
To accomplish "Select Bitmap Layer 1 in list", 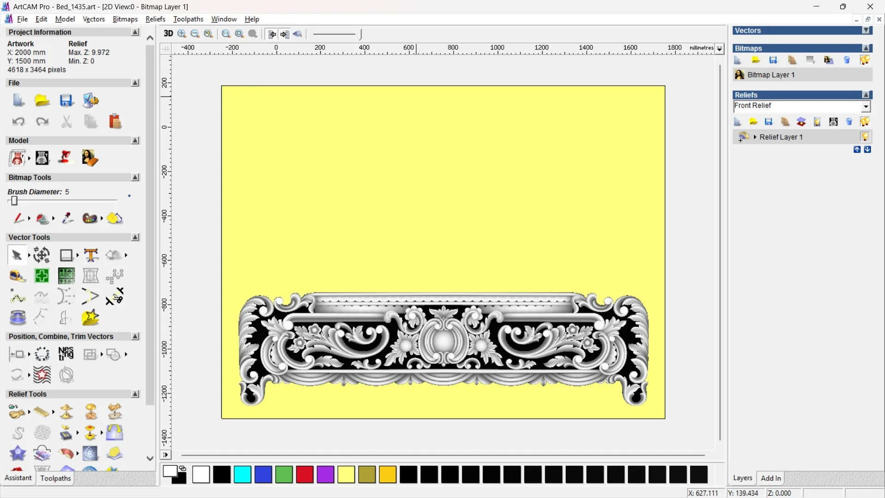I will (x=771, y=75).
